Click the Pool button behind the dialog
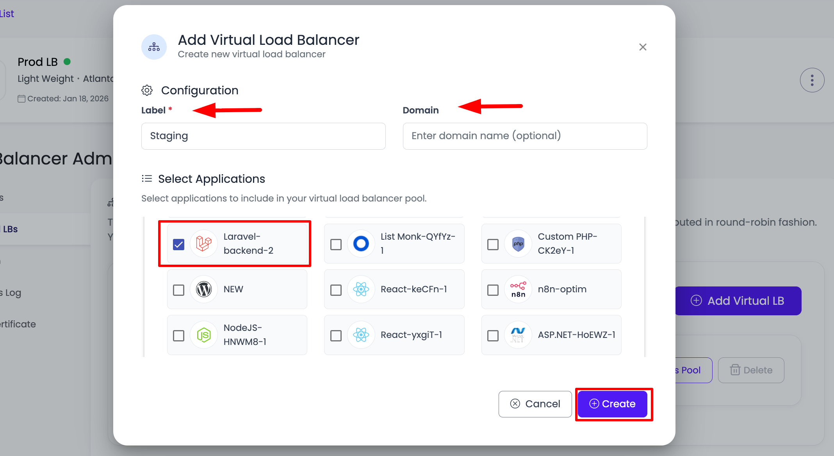 tap(693, 370)
